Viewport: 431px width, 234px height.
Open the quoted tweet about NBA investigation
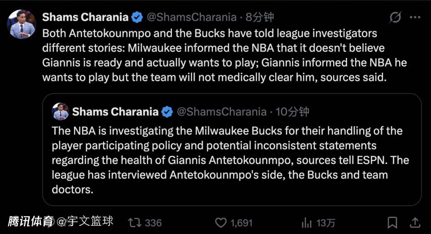tap(231, 160)
